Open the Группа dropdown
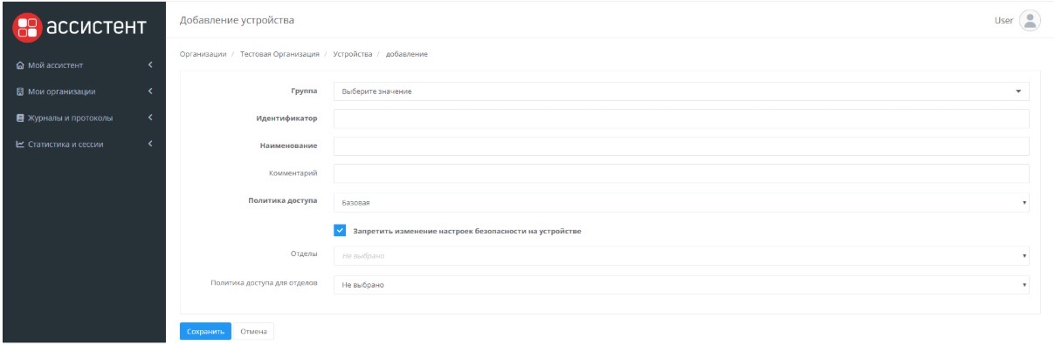This screenshot has width=1055, height=345. 681,91
